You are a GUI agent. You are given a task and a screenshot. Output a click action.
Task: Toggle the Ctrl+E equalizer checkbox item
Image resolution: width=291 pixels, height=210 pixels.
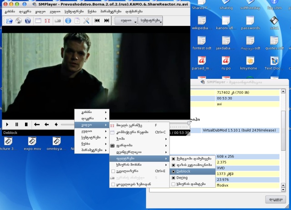click(140, 171)
